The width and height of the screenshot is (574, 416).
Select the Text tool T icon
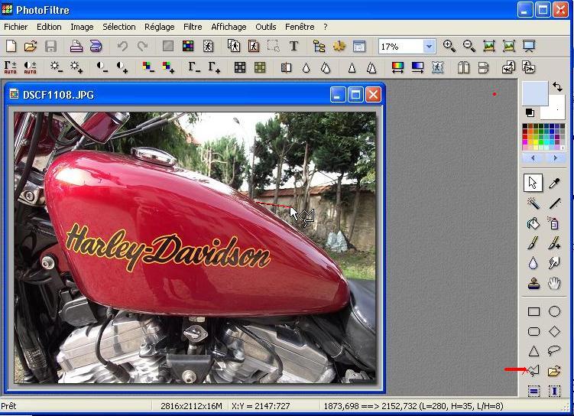coord(293,46)
